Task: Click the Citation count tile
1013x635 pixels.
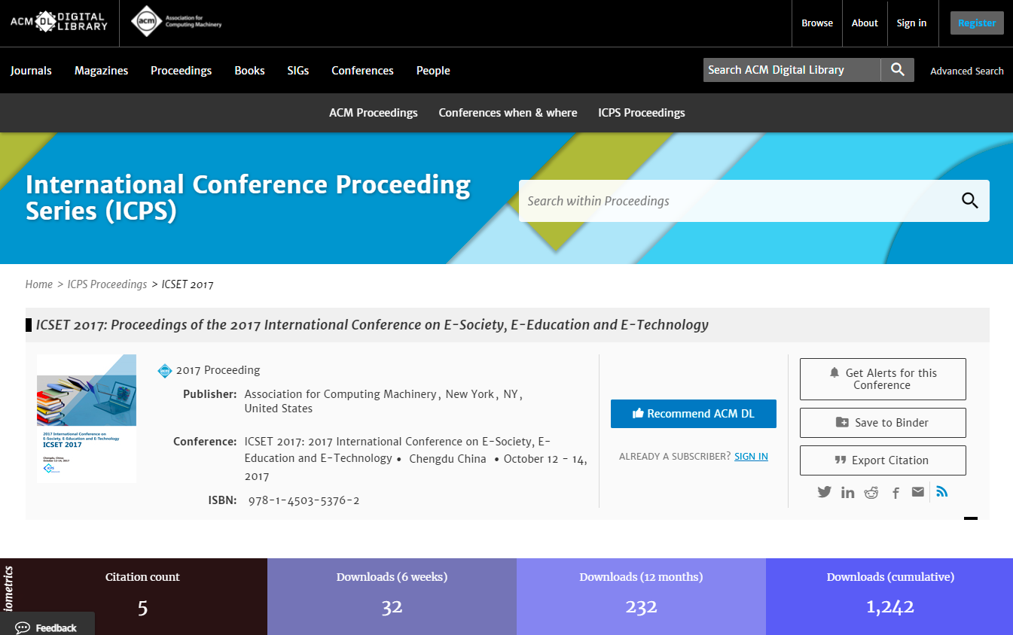Action: pos(142,597)
